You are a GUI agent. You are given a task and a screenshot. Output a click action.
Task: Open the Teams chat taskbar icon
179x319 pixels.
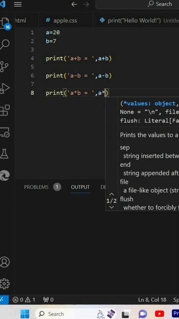pyautogui.click(x=143, y=314)
